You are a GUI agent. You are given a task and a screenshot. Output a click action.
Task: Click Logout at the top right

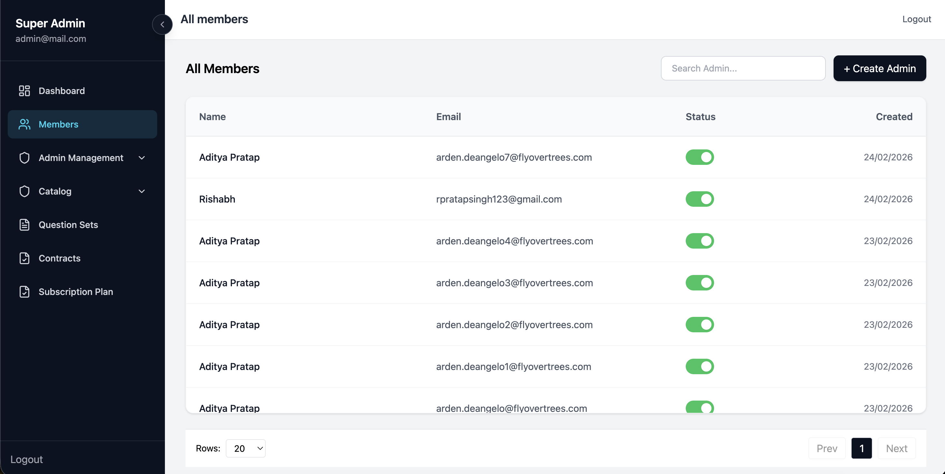(916, 19)
